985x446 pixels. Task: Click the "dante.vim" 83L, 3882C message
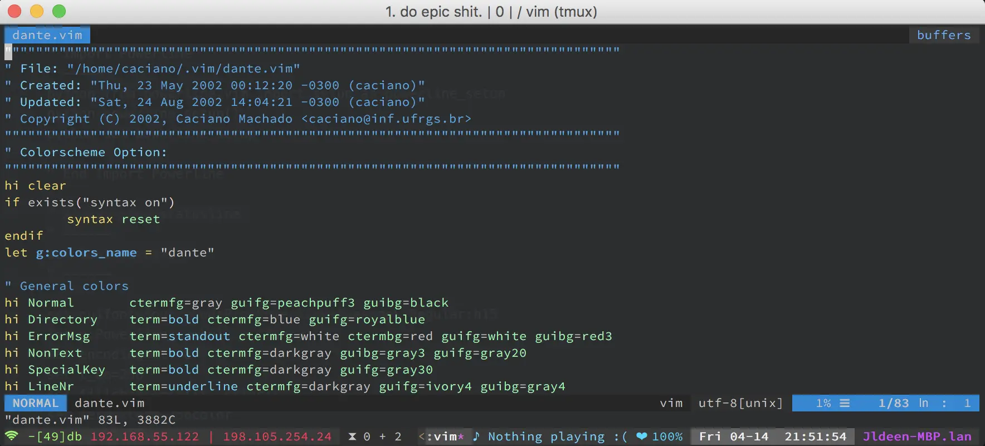click(90, 420)
